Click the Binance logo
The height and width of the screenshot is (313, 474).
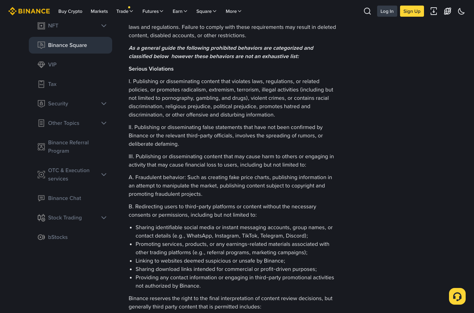click(x=29, y=11)
